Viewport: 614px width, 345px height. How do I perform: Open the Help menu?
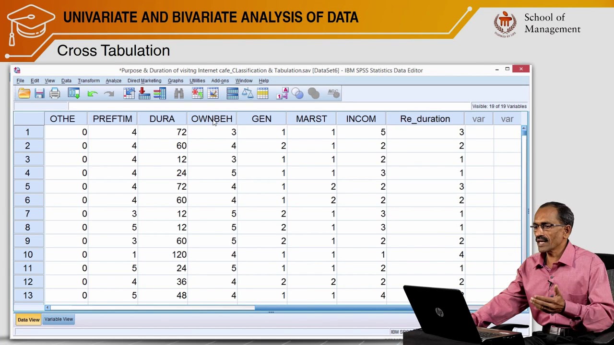point(264,80)
